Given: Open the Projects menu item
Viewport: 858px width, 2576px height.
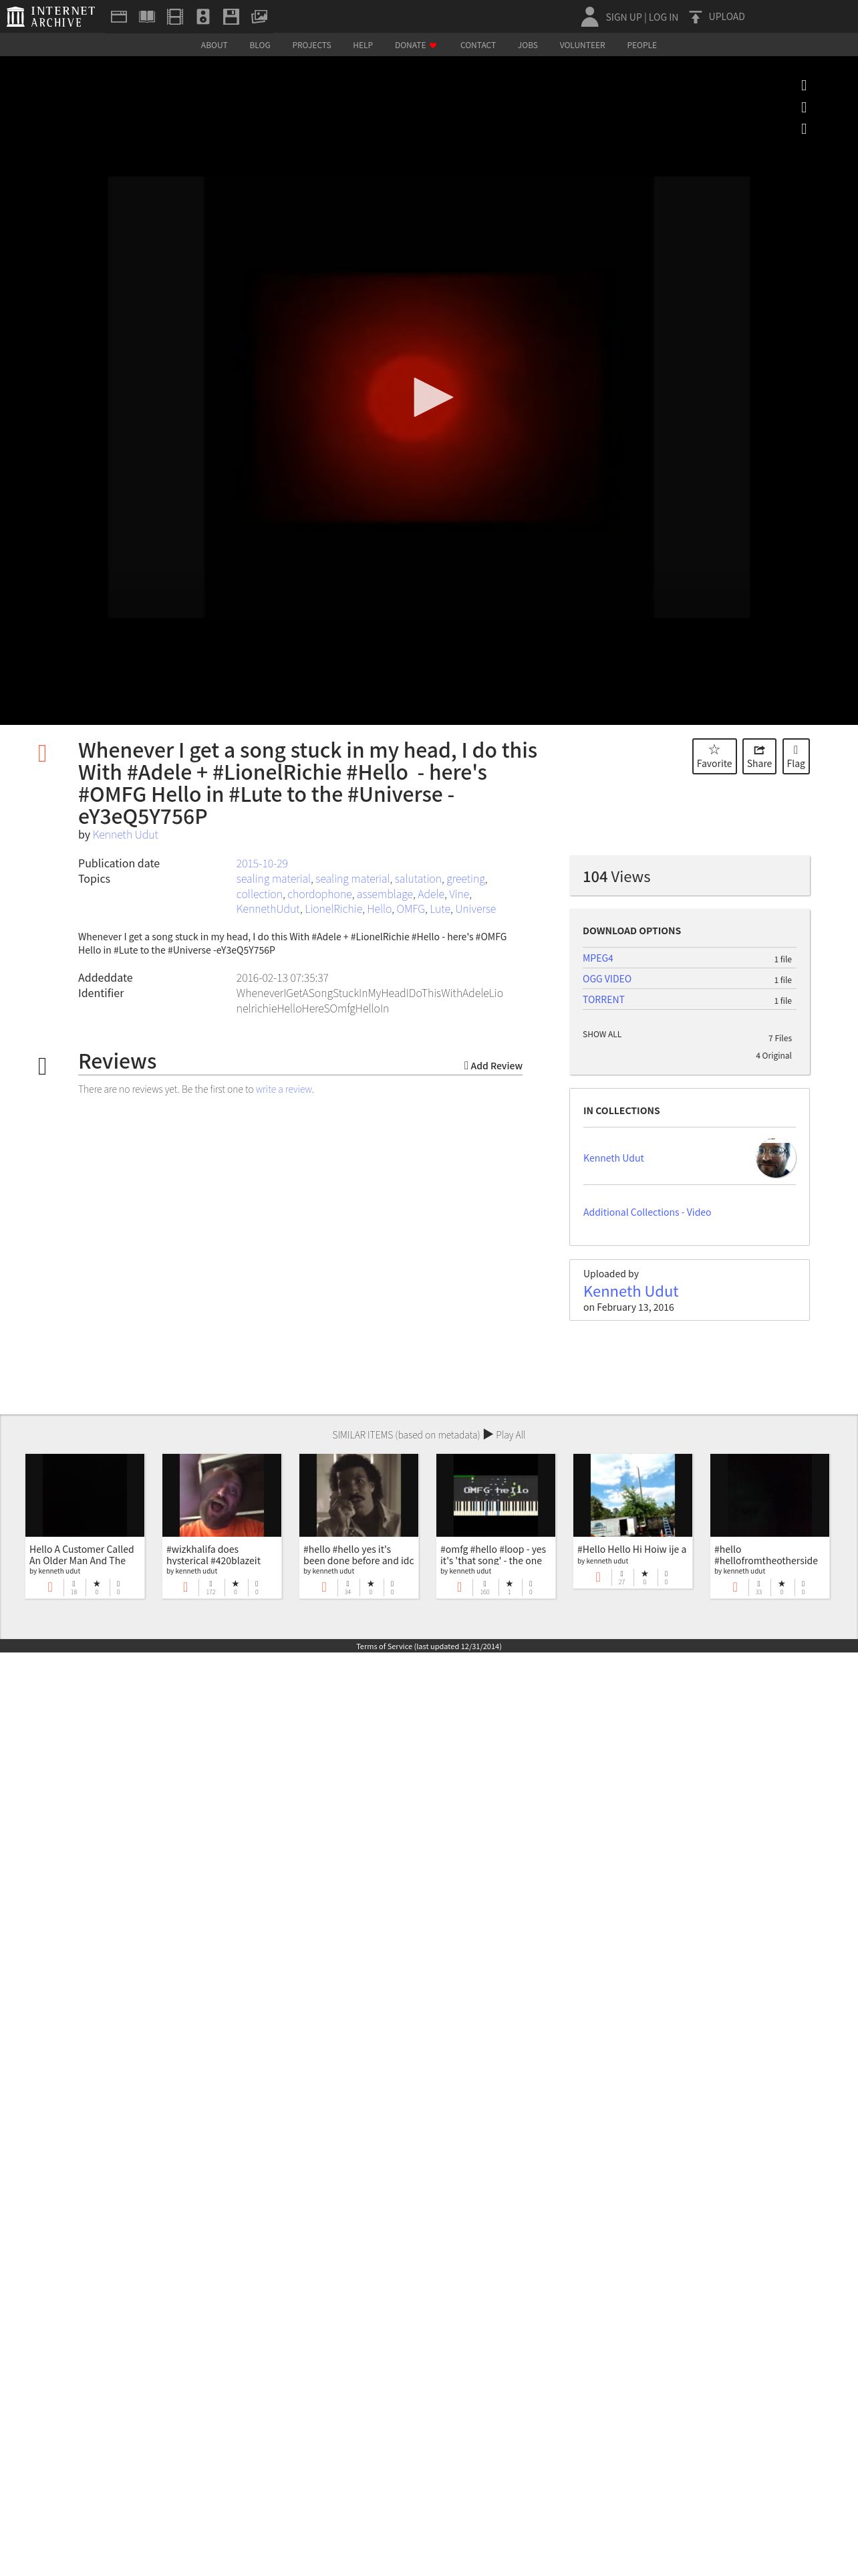Looking at the screenshot, I should (x=311, y=45).
